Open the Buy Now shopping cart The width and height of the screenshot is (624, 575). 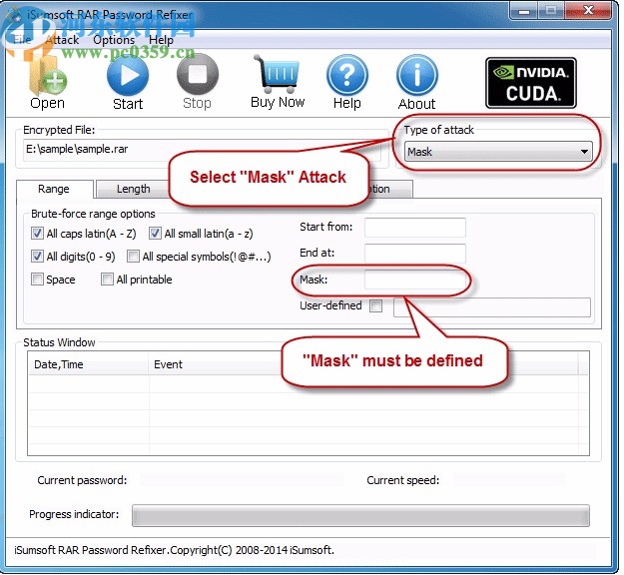[x=278, y=82]
